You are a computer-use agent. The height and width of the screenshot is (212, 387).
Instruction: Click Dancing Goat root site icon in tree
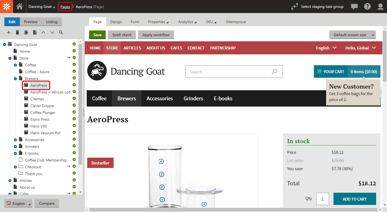pos(10,44)
